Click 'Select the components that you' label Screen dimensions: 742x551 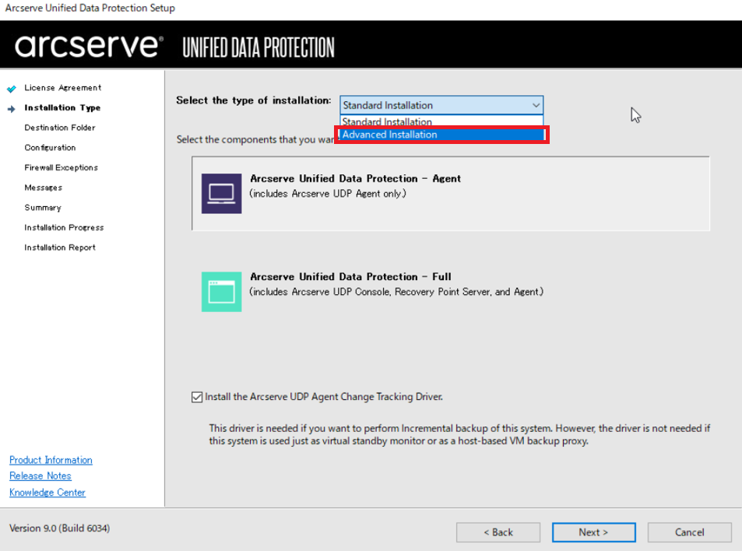pyautogui.click(x=256, y=139)
